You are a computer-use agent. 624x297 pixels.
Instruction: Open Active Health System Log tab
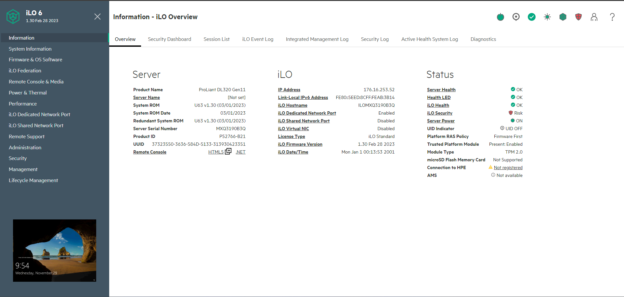(430, 39)
